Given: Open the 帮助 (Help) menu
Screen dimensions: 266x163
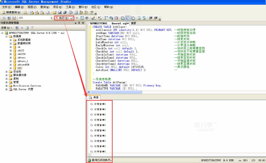Looking at the screenshot, I should coord(108,7).
